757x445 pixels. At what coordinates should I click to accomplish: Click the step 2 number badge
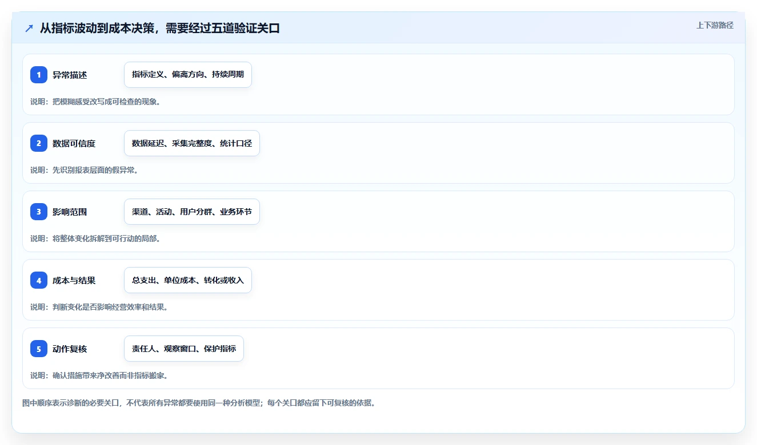39,143
